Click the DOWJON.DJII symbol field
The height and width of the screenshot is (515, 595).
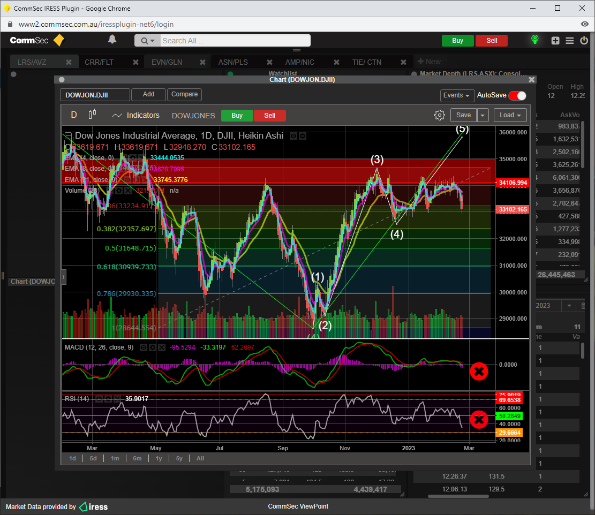(x=95, y=95)
